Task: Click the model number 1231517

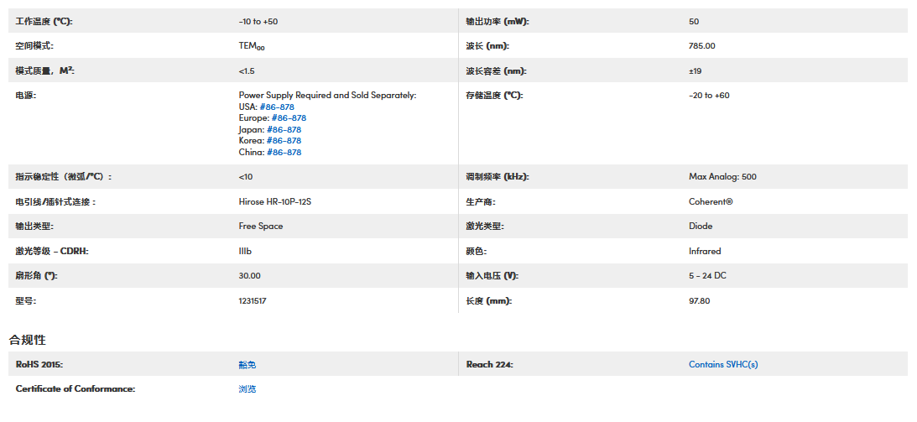Action: (253, 300)
